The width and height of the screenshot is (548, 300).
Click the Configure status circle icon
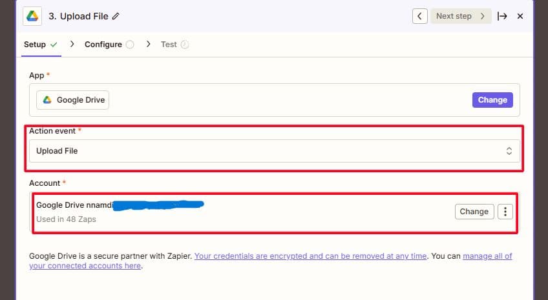click(130, 45)
